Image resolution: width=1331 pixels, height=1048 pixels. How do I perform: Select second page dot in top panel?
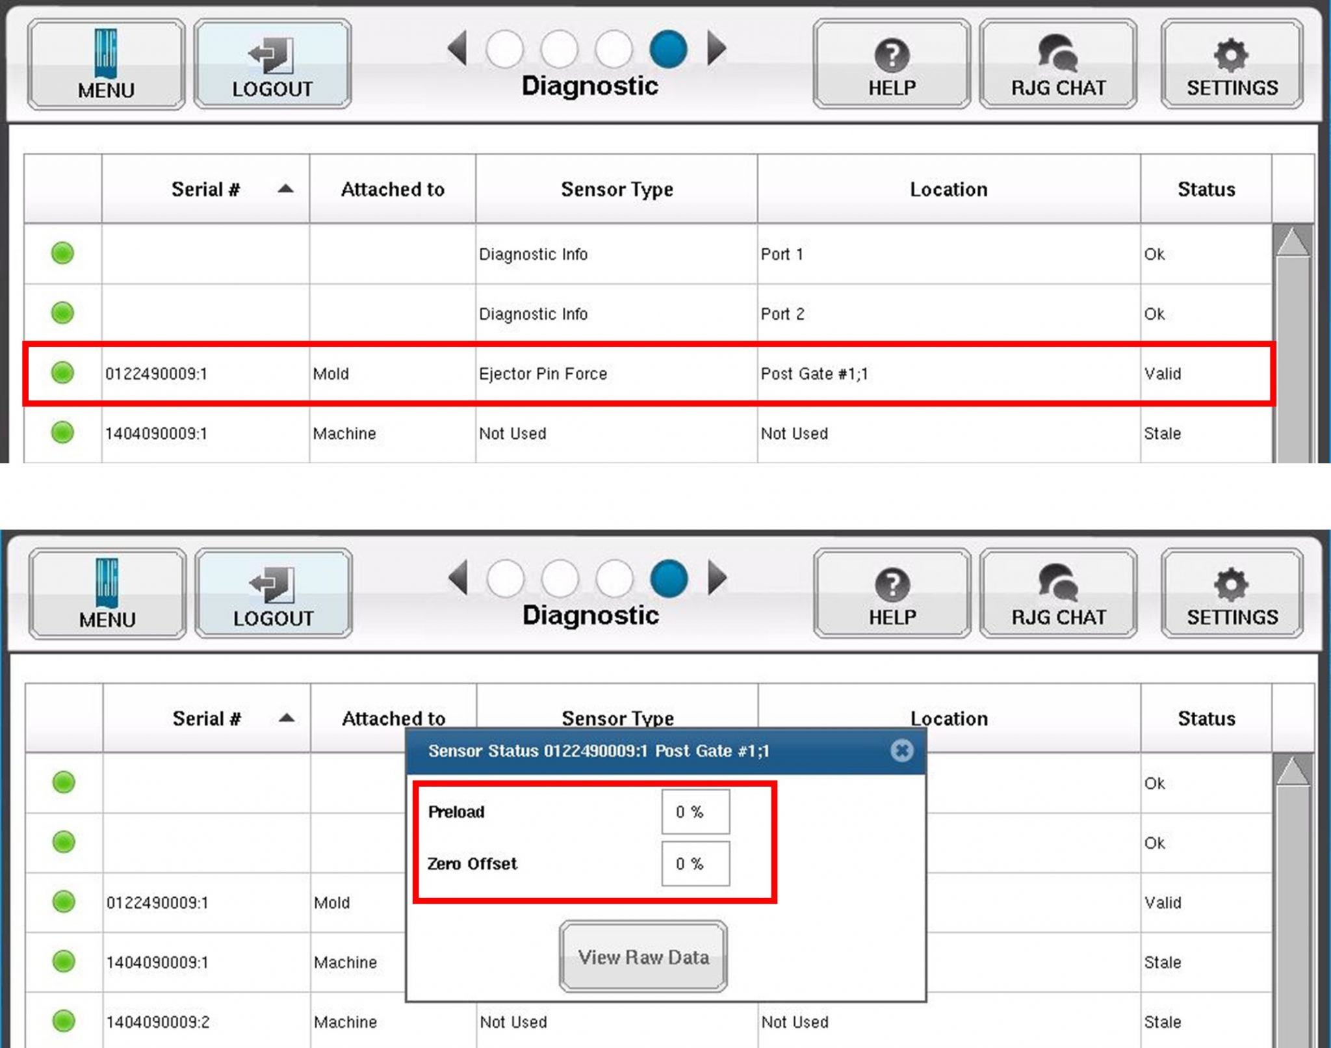[560, 49]
